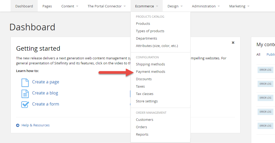
Task: Open the Help & Resources link
Action: click(x=35, y=125)
